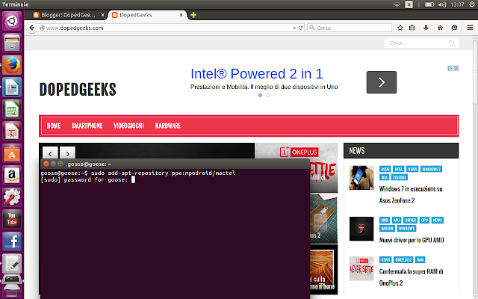Open a new Firefox tab
The width and height of the screenshot is (478, 299).
coord(193,15)
